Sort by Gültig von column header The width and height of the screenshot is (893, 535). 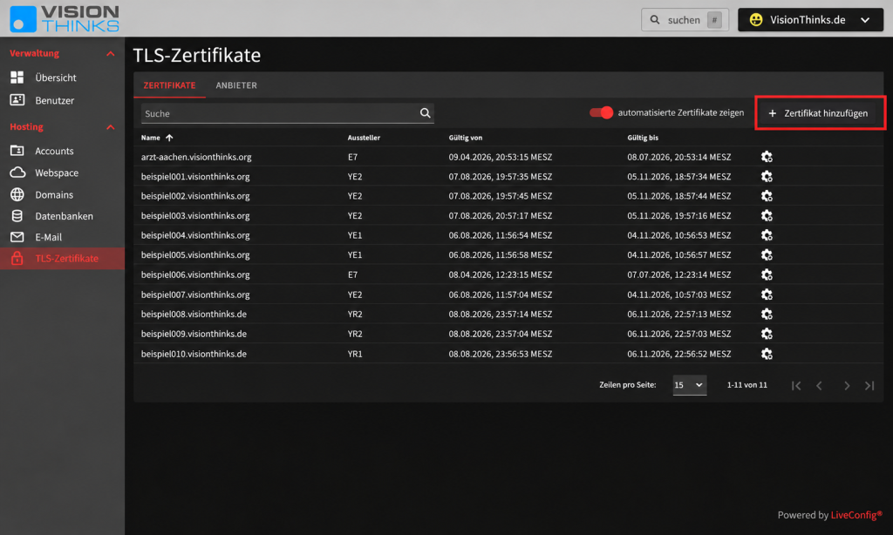coord(466,138)
